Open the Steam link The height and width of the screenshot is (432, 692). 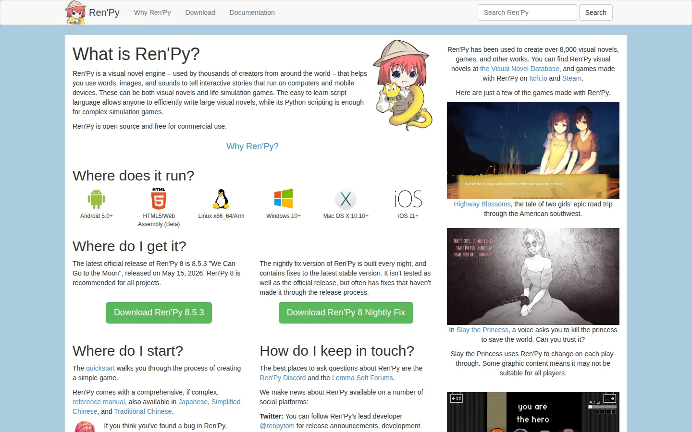(x=572, y=78)
